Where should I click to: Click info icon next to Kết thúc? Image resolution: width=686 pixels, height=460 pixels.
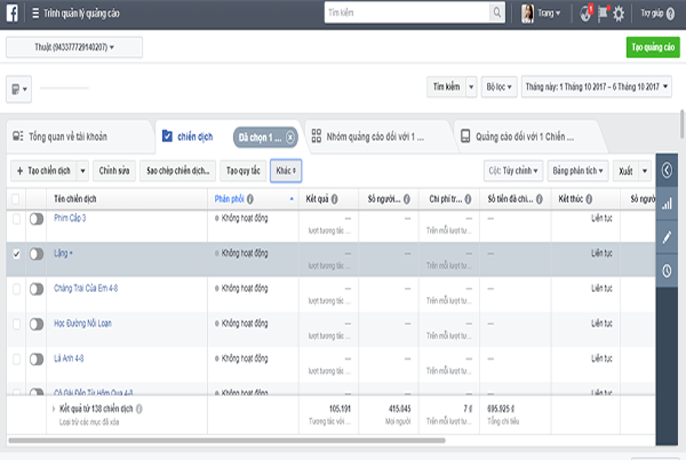(589, 199)
